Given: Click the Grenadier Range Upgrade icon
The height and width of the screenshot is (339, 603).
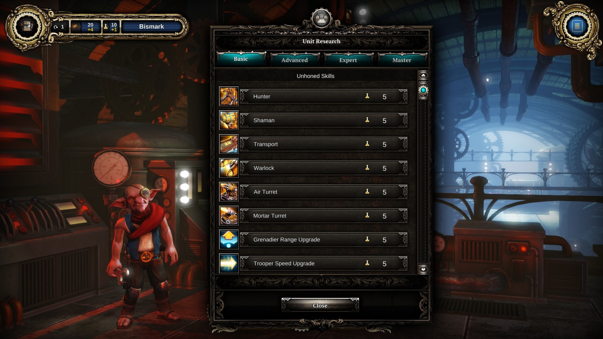Looking at the screenshot, I should click(x=228, y=239).
